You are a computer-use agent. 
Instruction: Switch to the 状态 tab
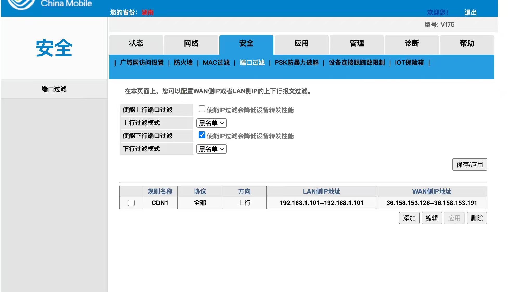pos(136,43)
